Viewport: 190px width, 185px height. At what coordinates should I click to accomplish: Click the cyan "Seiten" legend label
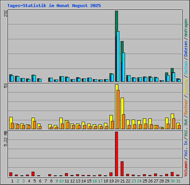186,67
